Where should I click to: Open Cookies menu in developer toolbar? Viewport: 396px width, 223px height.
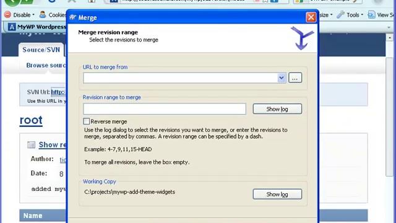click(x=57, y=15)
